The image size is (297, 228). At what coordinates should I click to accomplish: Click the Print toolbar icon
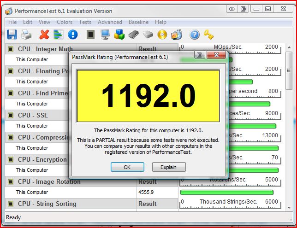tap(27, 35)
